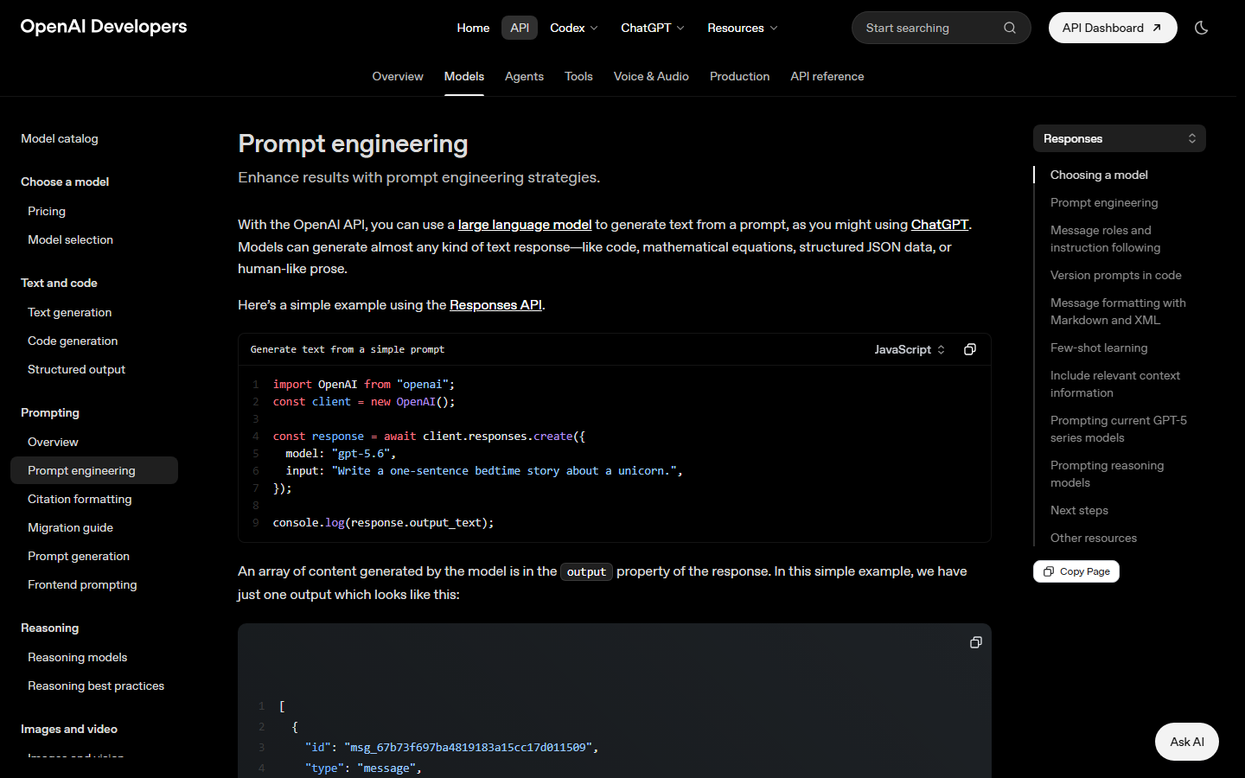
Task: Jump to Next steps section
Action: 1079,510
